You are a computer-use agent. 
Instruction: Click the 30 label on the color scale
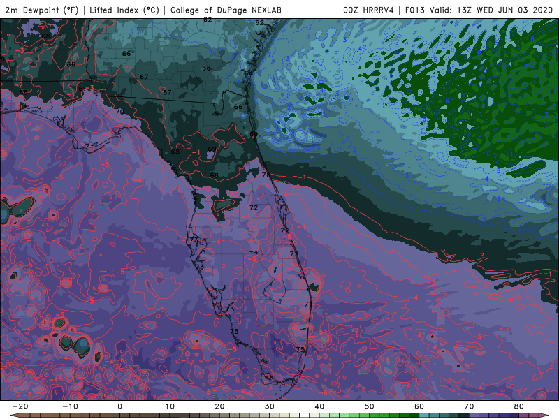point(270,406)
